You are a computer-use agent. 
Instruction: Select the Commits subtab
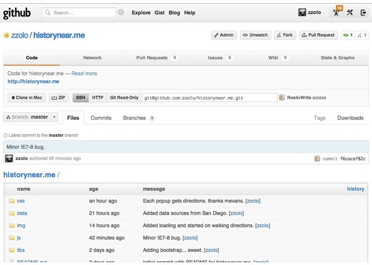101,118
